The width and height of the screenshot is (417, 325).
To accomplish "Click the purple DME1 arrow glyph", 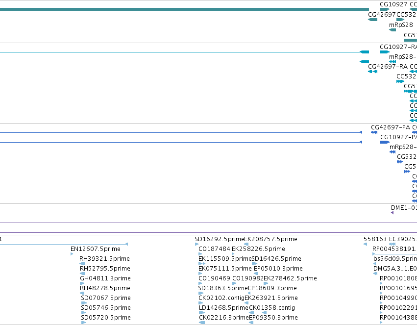I will [x=392, y=213].
